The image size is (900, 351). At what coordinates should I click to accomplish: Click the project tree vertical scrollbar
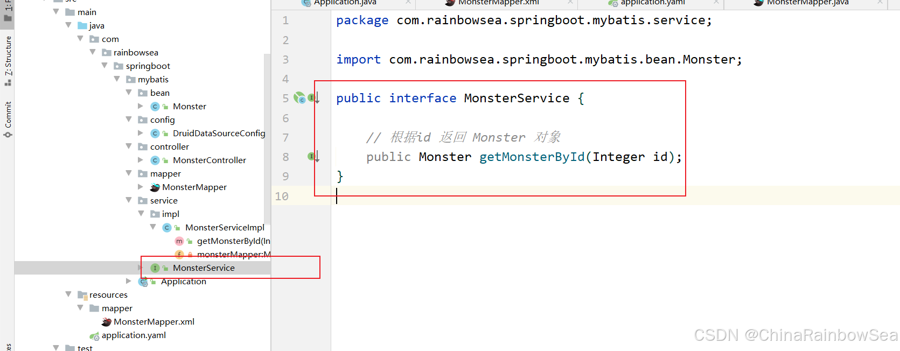(x=267, y=135)
